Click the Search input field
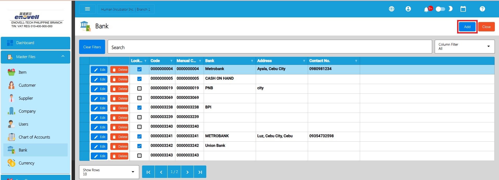Viewport: 499px width, 180px height. tap(270, 47)
